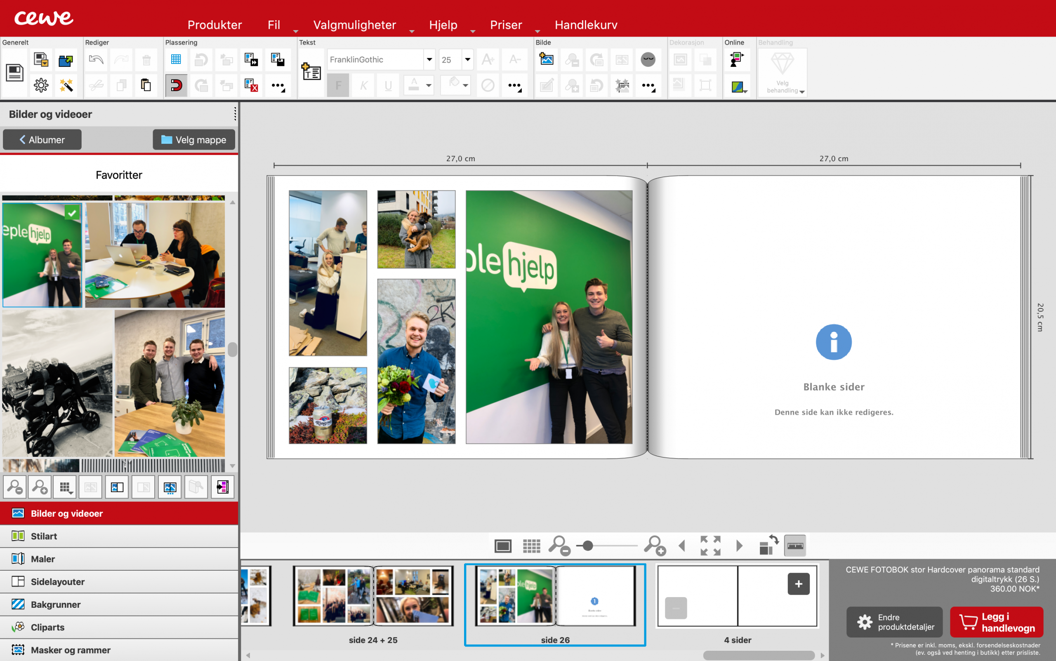Open the thumbnail grid view dropdown
Image resolution: width=1056 pixels, height=661 pixels.
pos(65,487)
